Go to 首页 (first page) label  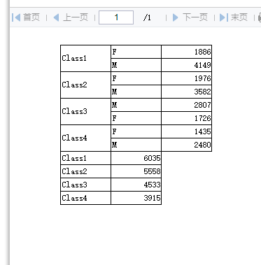click(x=31, y=17)
